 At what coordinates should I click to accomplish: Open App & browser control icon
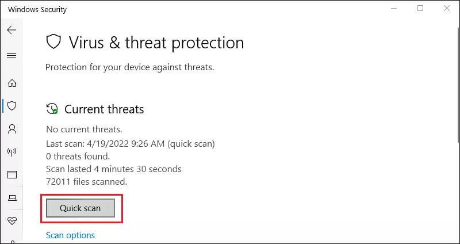pyautogui.click(x=11, y=174)
